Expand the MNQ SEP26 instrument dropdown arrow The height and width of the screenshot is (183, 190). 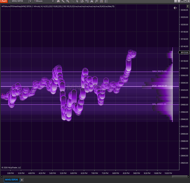(x=30, y=1)
